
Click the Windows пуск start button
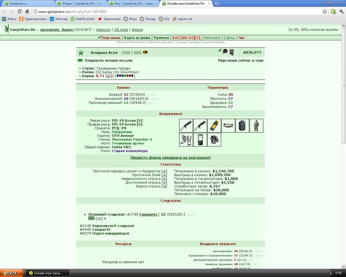[12, 273]
